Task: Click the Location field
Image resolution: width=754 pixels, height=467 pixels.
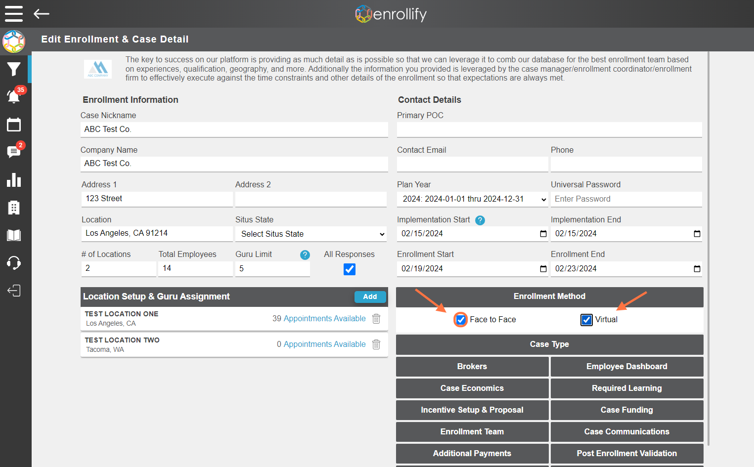Action: pyautogui.click(x=157, y=233)
